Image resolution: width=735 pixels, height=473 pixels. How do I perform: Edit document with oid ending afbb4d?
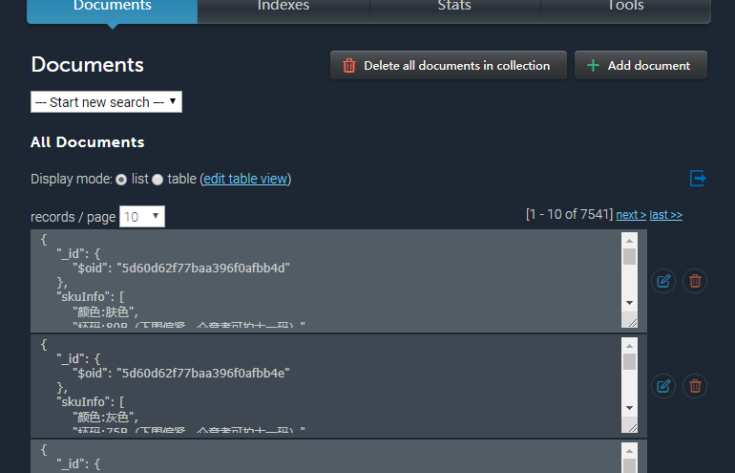663,281
